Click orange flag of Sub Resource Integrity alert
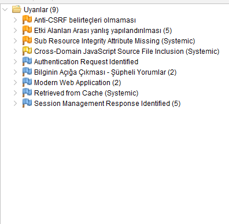 pyautogui.click(x=27, y=41)
